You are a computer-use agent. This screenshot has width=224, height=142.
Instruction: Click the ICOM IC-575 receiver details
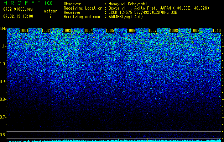[143, 12]
